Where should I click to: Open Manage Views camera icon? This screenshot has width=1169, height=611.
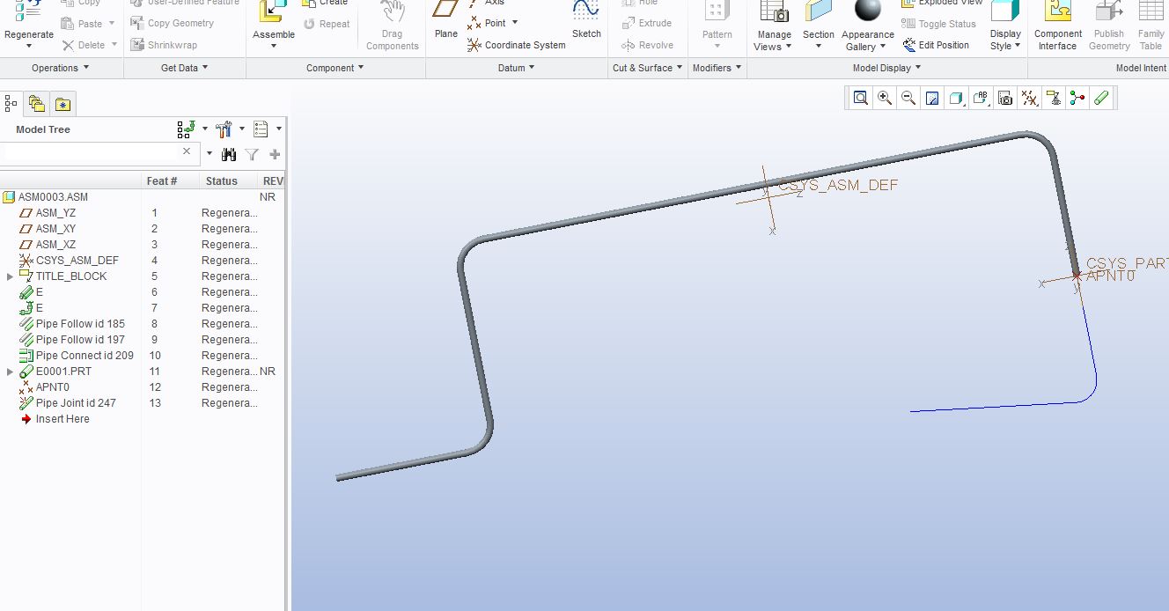pos(774,12)
